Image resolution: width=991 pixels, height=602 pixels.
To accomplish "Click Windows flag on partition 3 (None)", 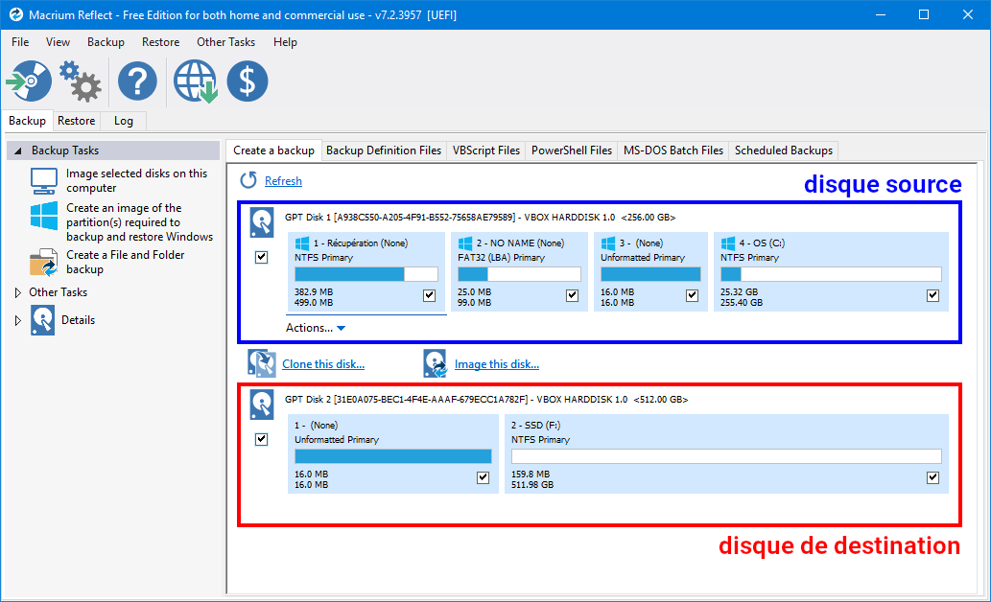I will tap(608, 243).
